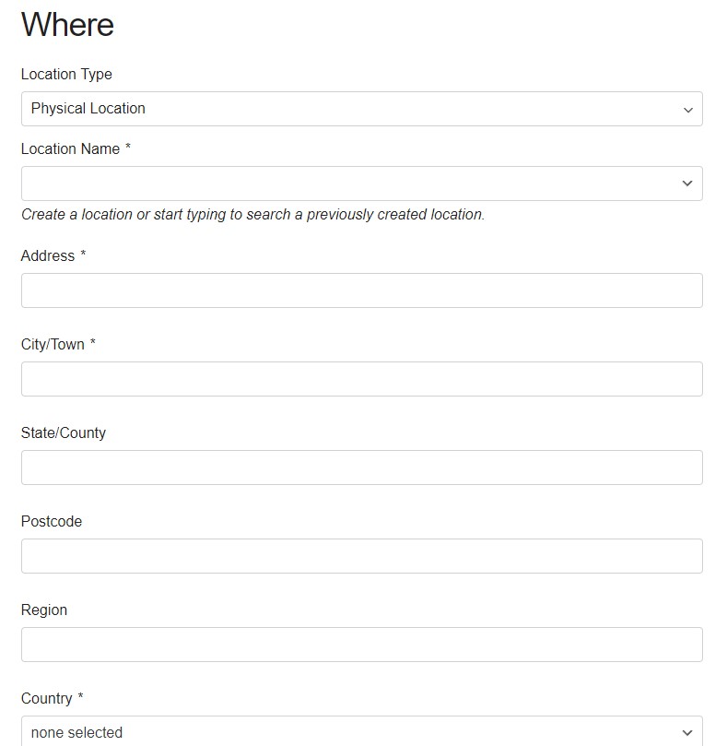727x746 pixels.
Task: Select the State/County text field
Action: [361, 468]
